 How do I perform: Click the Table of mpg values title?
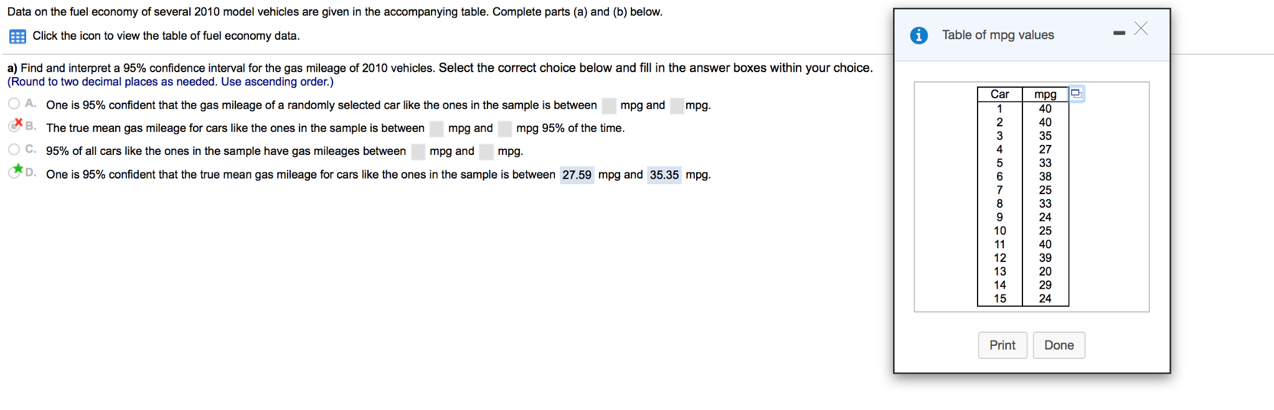click(x=998, y=35)
